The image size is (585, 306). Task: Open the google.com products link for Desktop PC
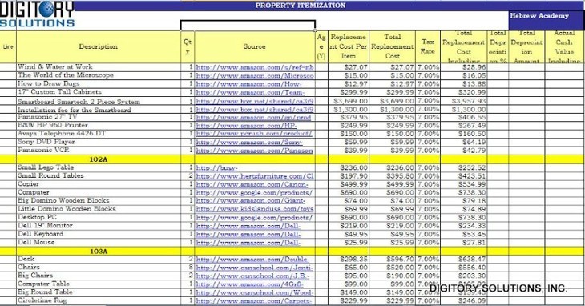pos(255,217)
